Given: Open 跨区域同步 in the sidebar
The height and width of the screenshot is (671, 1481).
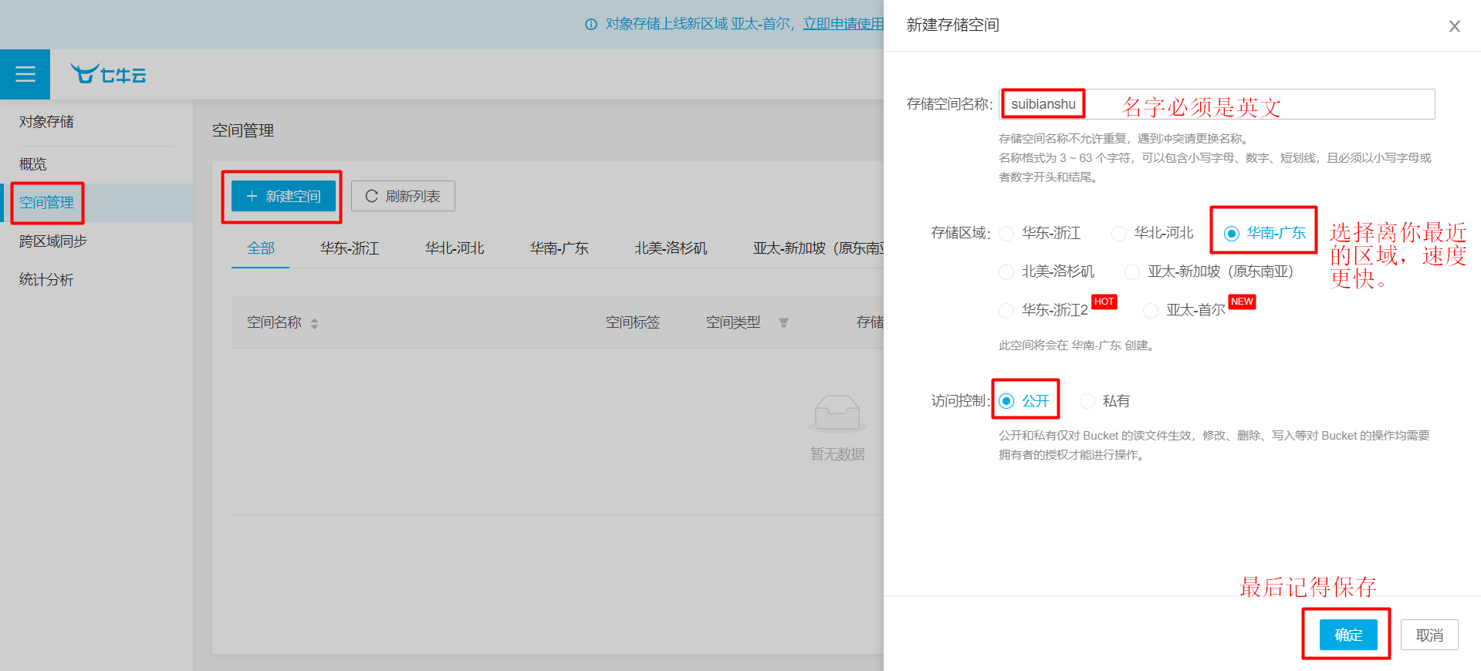Looking at the screenshot, I should (53, 241).
